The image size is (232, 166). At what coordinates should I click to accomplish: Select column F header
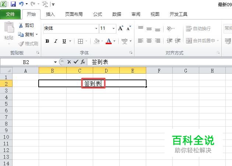click(159, 70)
